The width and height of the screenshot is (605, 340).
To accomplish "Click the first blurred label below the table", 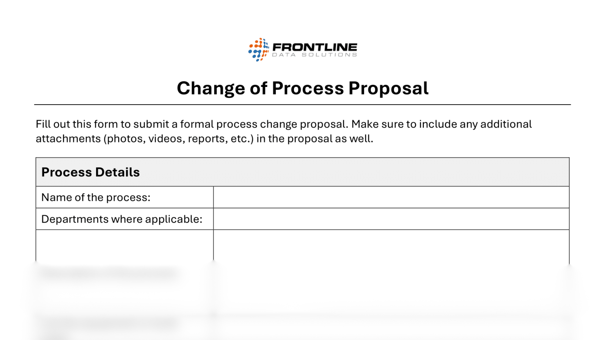I will (x=107, y=273).
